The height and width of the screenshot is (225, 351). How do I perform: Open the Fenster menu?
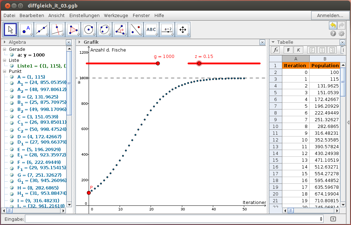(141, 15)
